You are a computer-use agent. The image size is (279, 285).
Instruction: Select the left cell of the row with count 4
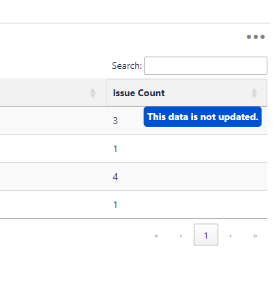point(53,177)
